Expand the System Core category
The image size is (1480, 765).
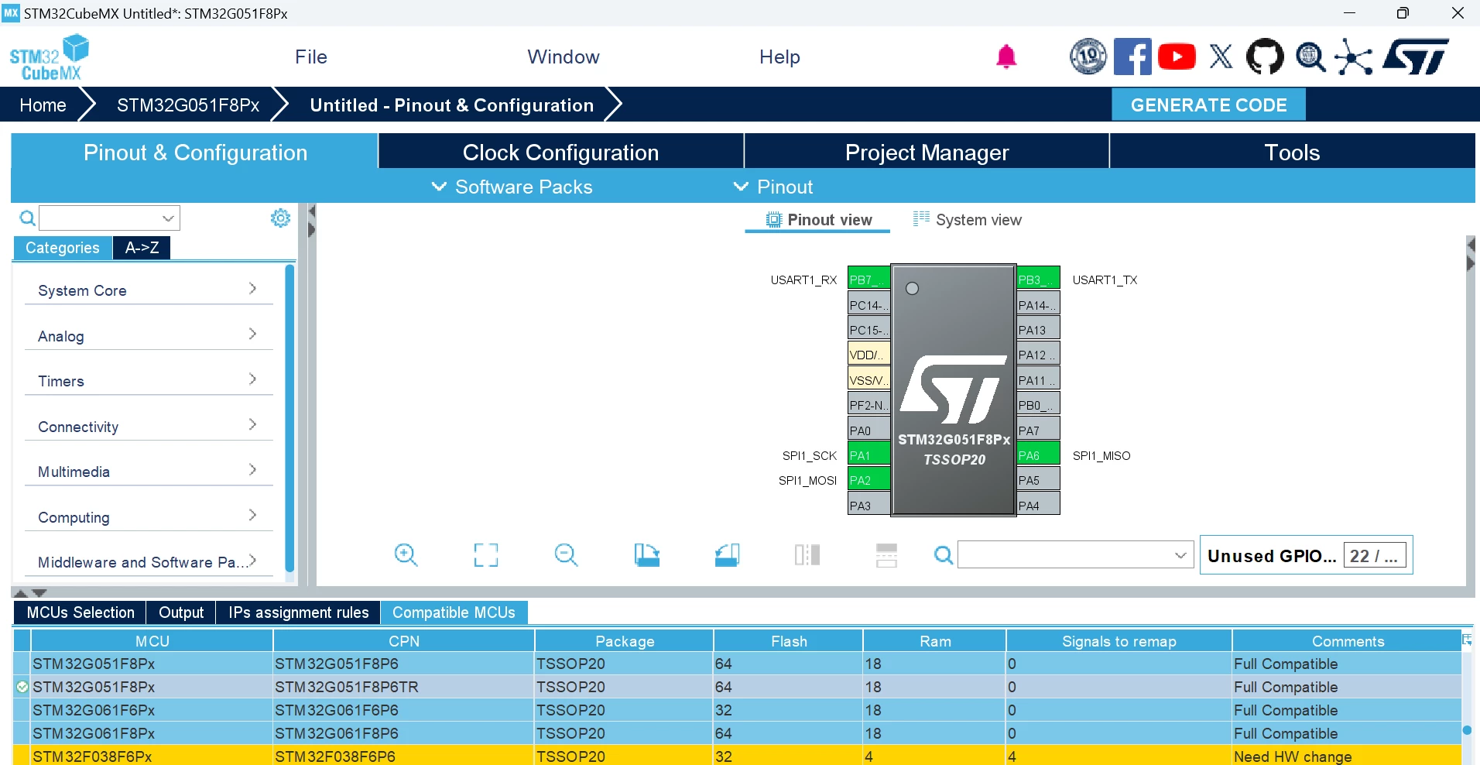tap(149, 290)
